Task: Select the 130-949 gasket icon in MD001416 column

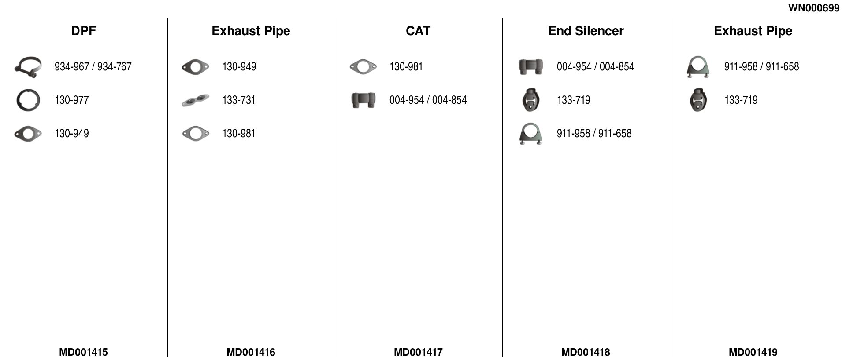Action: [x=195, y=67]
